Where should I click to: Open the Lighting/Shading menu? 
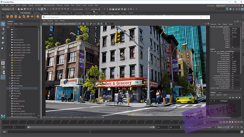[x=49, y=5]
